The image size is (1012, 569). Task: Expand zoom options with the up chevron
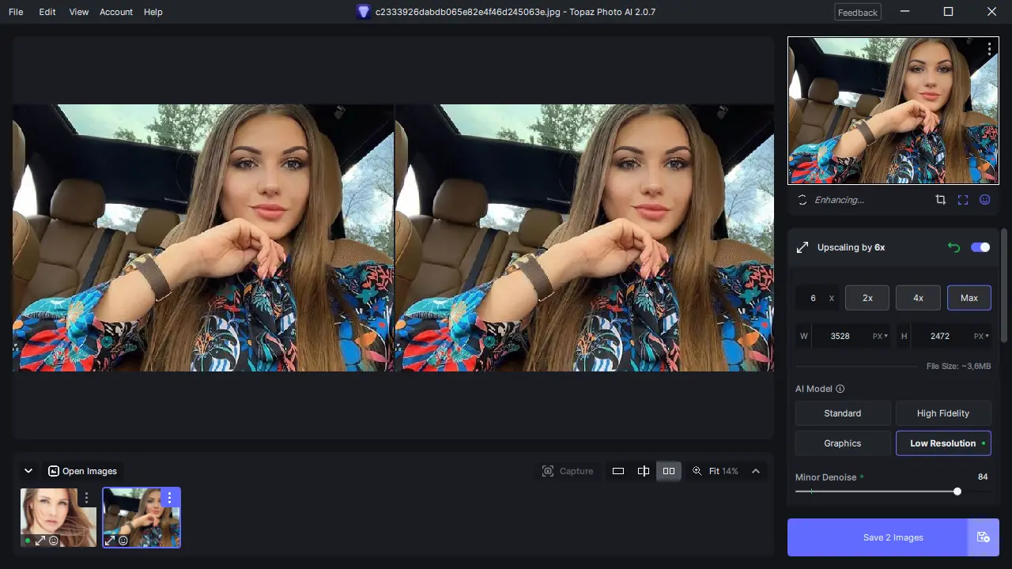coord(756,471)
